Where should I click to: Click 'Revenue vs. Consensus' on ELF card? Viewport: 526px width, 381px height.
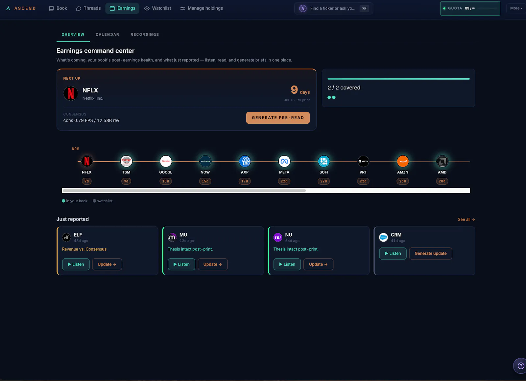pos(84,249)
